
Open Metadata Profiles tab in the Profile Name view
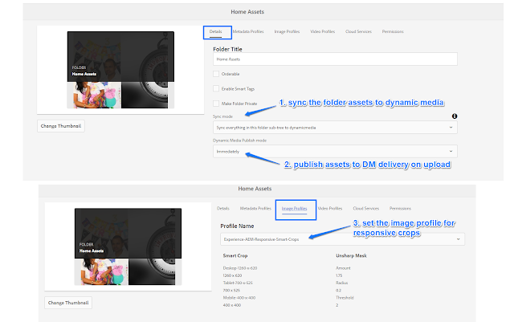(x=255, y=209)
